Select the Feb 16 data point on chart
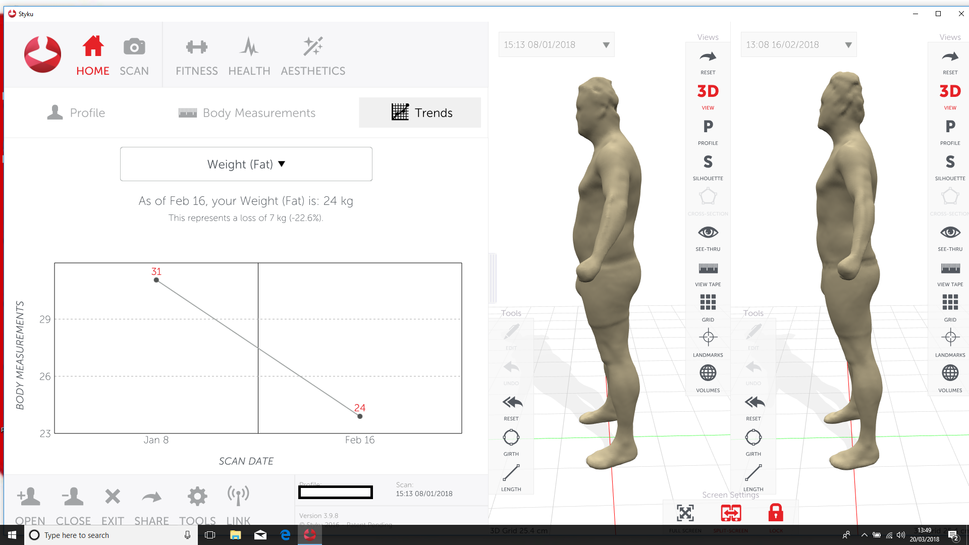969x545 pixels. (x=360, y=416)
